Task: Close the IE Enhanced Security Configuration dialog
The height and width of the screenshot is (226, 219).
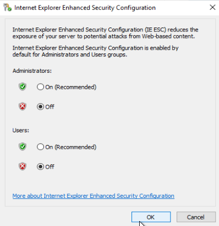Action: point(212,7)
